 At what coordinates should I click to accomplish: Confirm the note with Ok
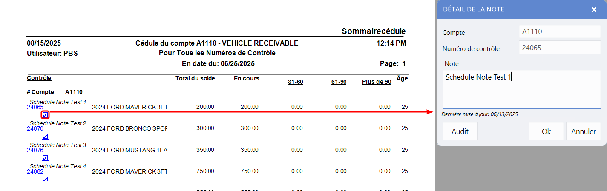(546, 131)
